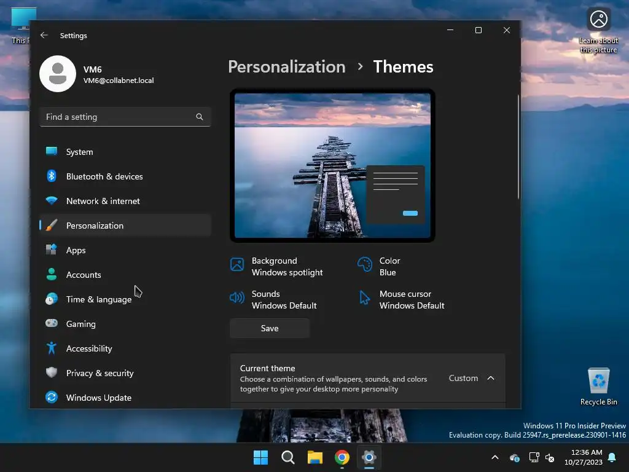Image resolution: width=629 pixels, height=472 pixels.
Task: Open the Accounts settings page
Action: 125,275
